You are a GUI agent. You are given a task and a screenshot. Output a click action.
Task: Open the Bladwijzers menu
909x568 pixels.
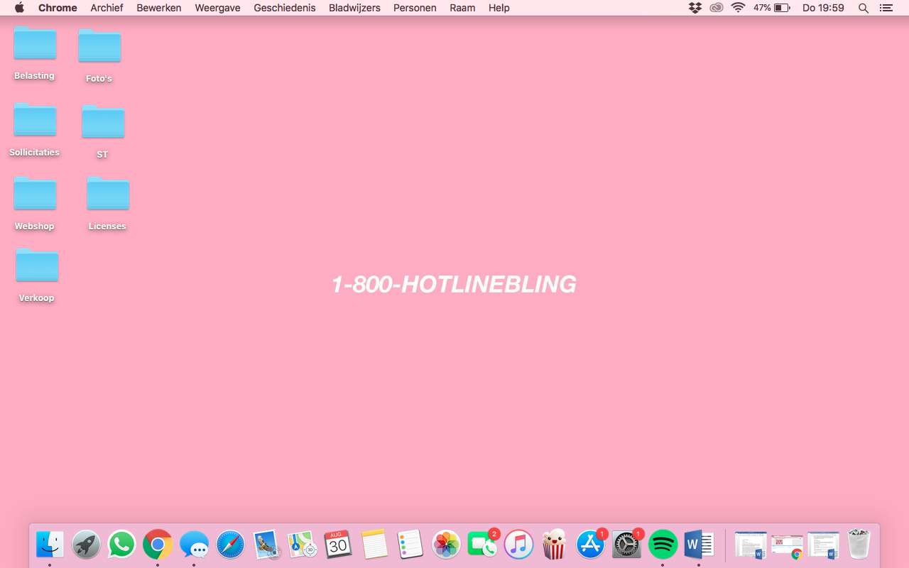click(x=354, y=8)
